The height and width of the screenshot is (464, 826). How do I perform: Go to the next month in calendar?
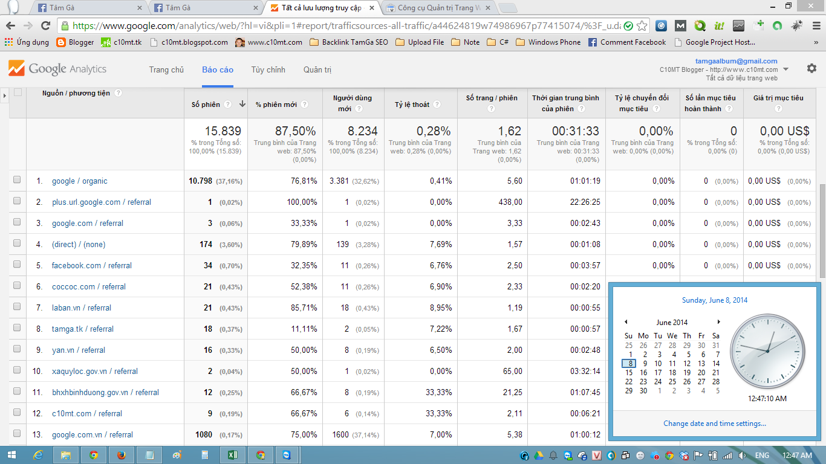tap(718, 322)
